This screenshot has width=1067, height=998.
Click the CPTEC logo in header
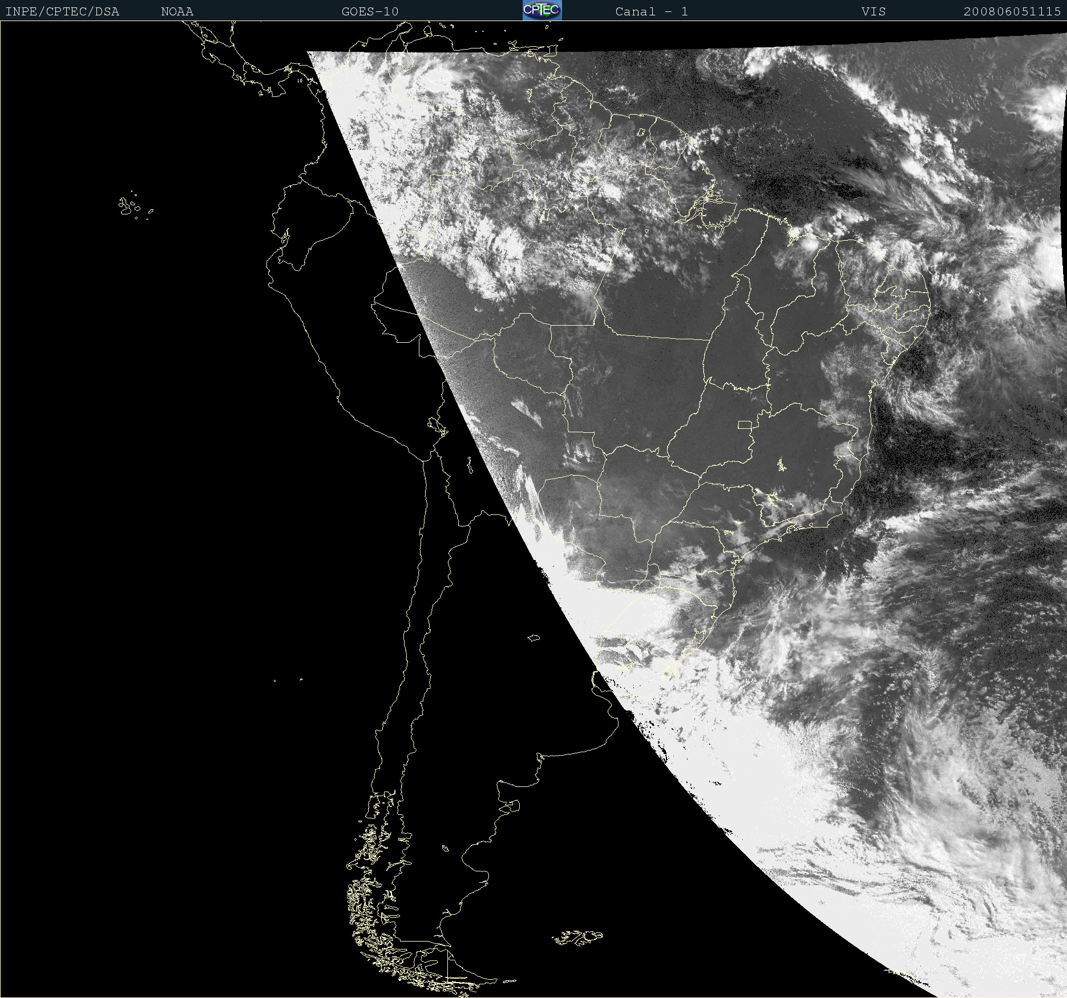pyautogui.click(x=542, y=10)
